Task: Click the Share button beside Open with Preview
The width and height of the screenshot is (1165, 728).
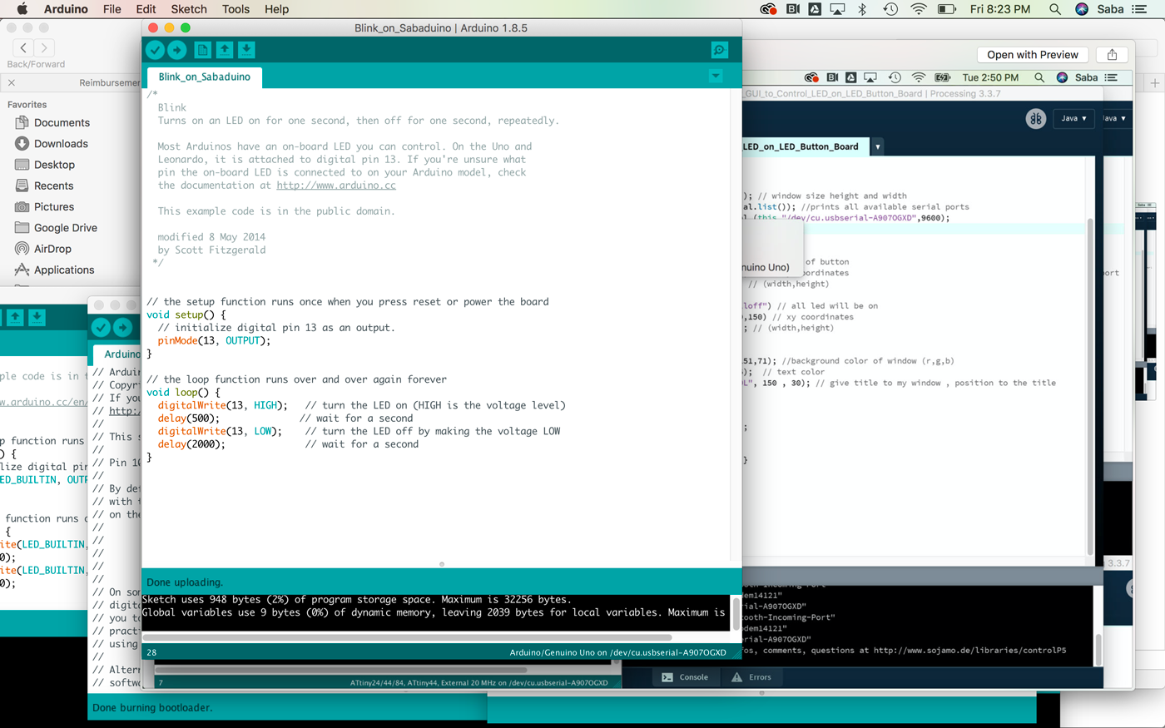Action: [1113, 55]
